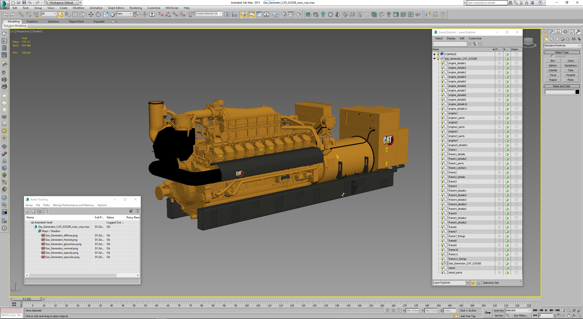Toggle the lightbulb icon beside stand
The height and width of the screenshot is (319, 583).
[x=442, y=268]
